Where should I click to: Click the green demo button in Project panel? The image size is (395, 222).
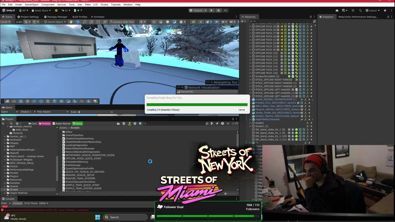coord(77,124)
